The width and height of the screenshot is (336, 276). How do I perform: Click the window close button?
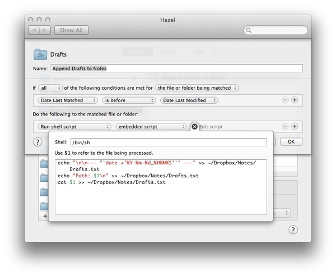[31, 20]
